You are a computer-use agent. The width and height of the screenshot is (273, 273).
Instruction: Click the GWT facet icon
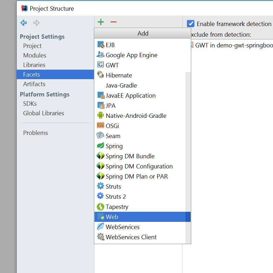tap(101, 65)
